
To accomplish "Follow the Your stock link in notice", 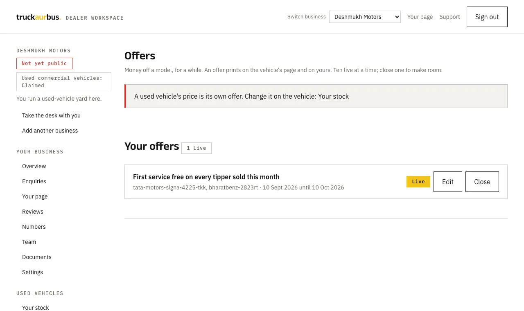I will 333,96.
